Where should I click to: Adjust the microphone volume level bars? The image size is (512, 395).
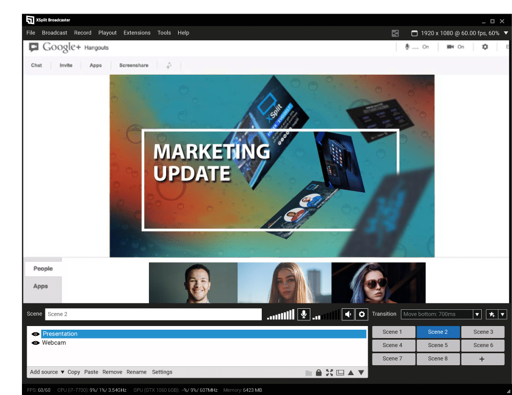coord(281,315)
